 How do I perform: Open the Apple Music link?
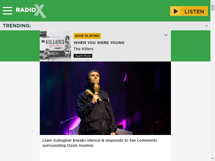tap(83, 56)
